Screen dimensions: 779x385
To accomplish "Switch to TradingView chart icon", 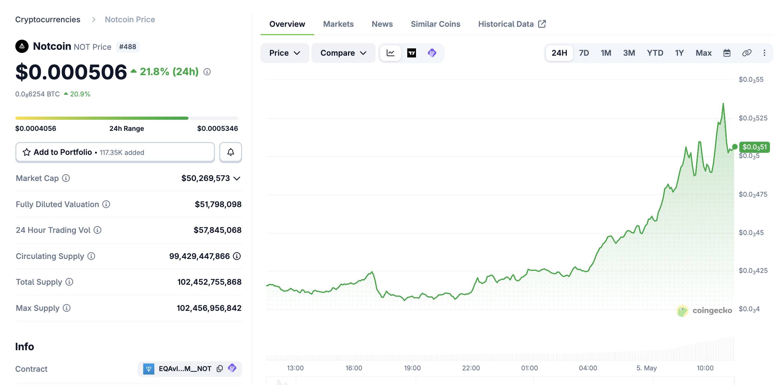I will coord(411,53).
